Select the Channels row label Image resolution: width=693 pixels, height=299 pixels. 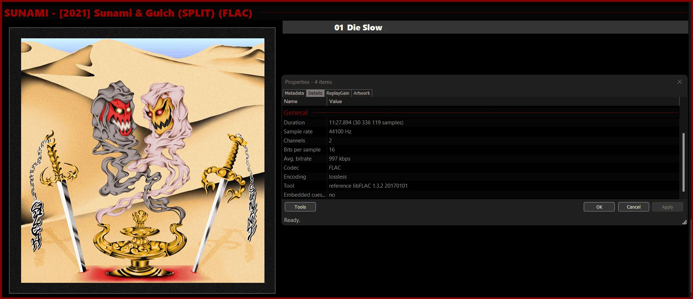[x=294, y=141]
